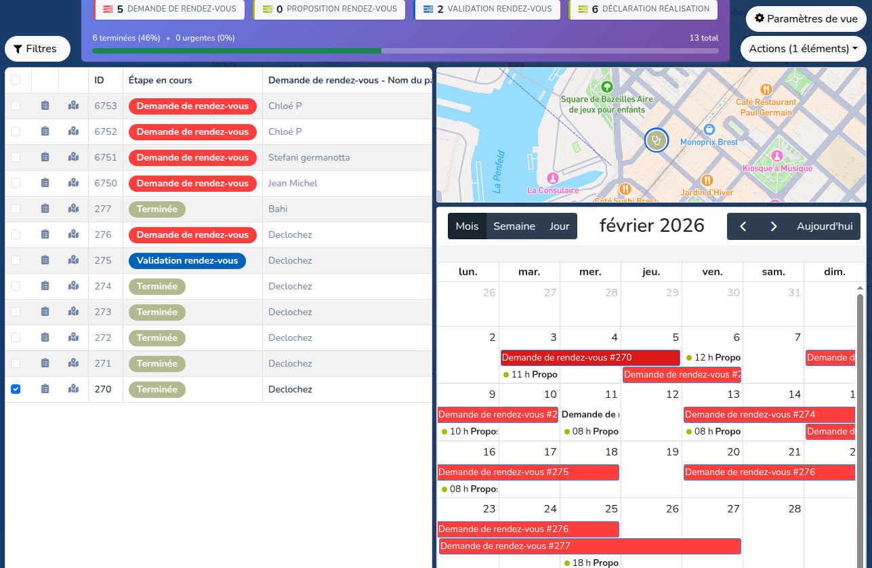Open clipboard icon for row 6752
The width and height of the screenshot is (872, 568).
(45, 131)
